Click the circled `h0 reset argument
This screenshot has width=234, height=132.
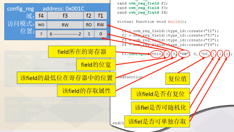pyautogui.click(x=205, y=54)
